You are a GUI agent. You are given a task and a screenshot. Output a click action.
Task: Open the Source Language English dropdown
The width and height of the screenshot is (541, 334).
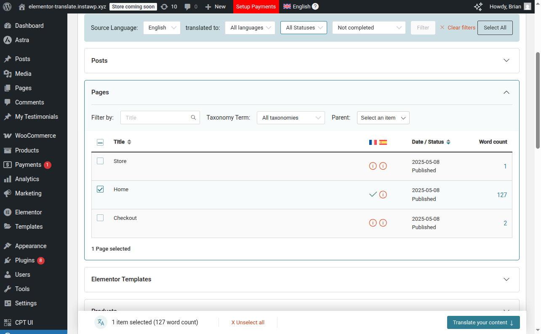tap(162, 28)
